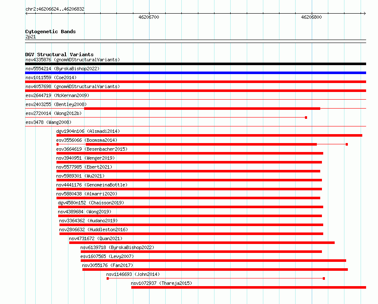The width and height of the screenshot is (378, 304).
Task: Select the black nsv4335876 variant bar
Action: pos(195,64)
